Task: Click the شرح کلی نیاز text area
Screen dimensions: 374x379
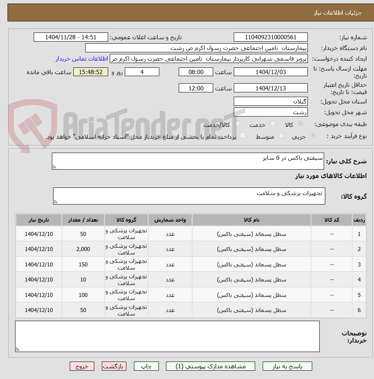Action: coord(188,161)
